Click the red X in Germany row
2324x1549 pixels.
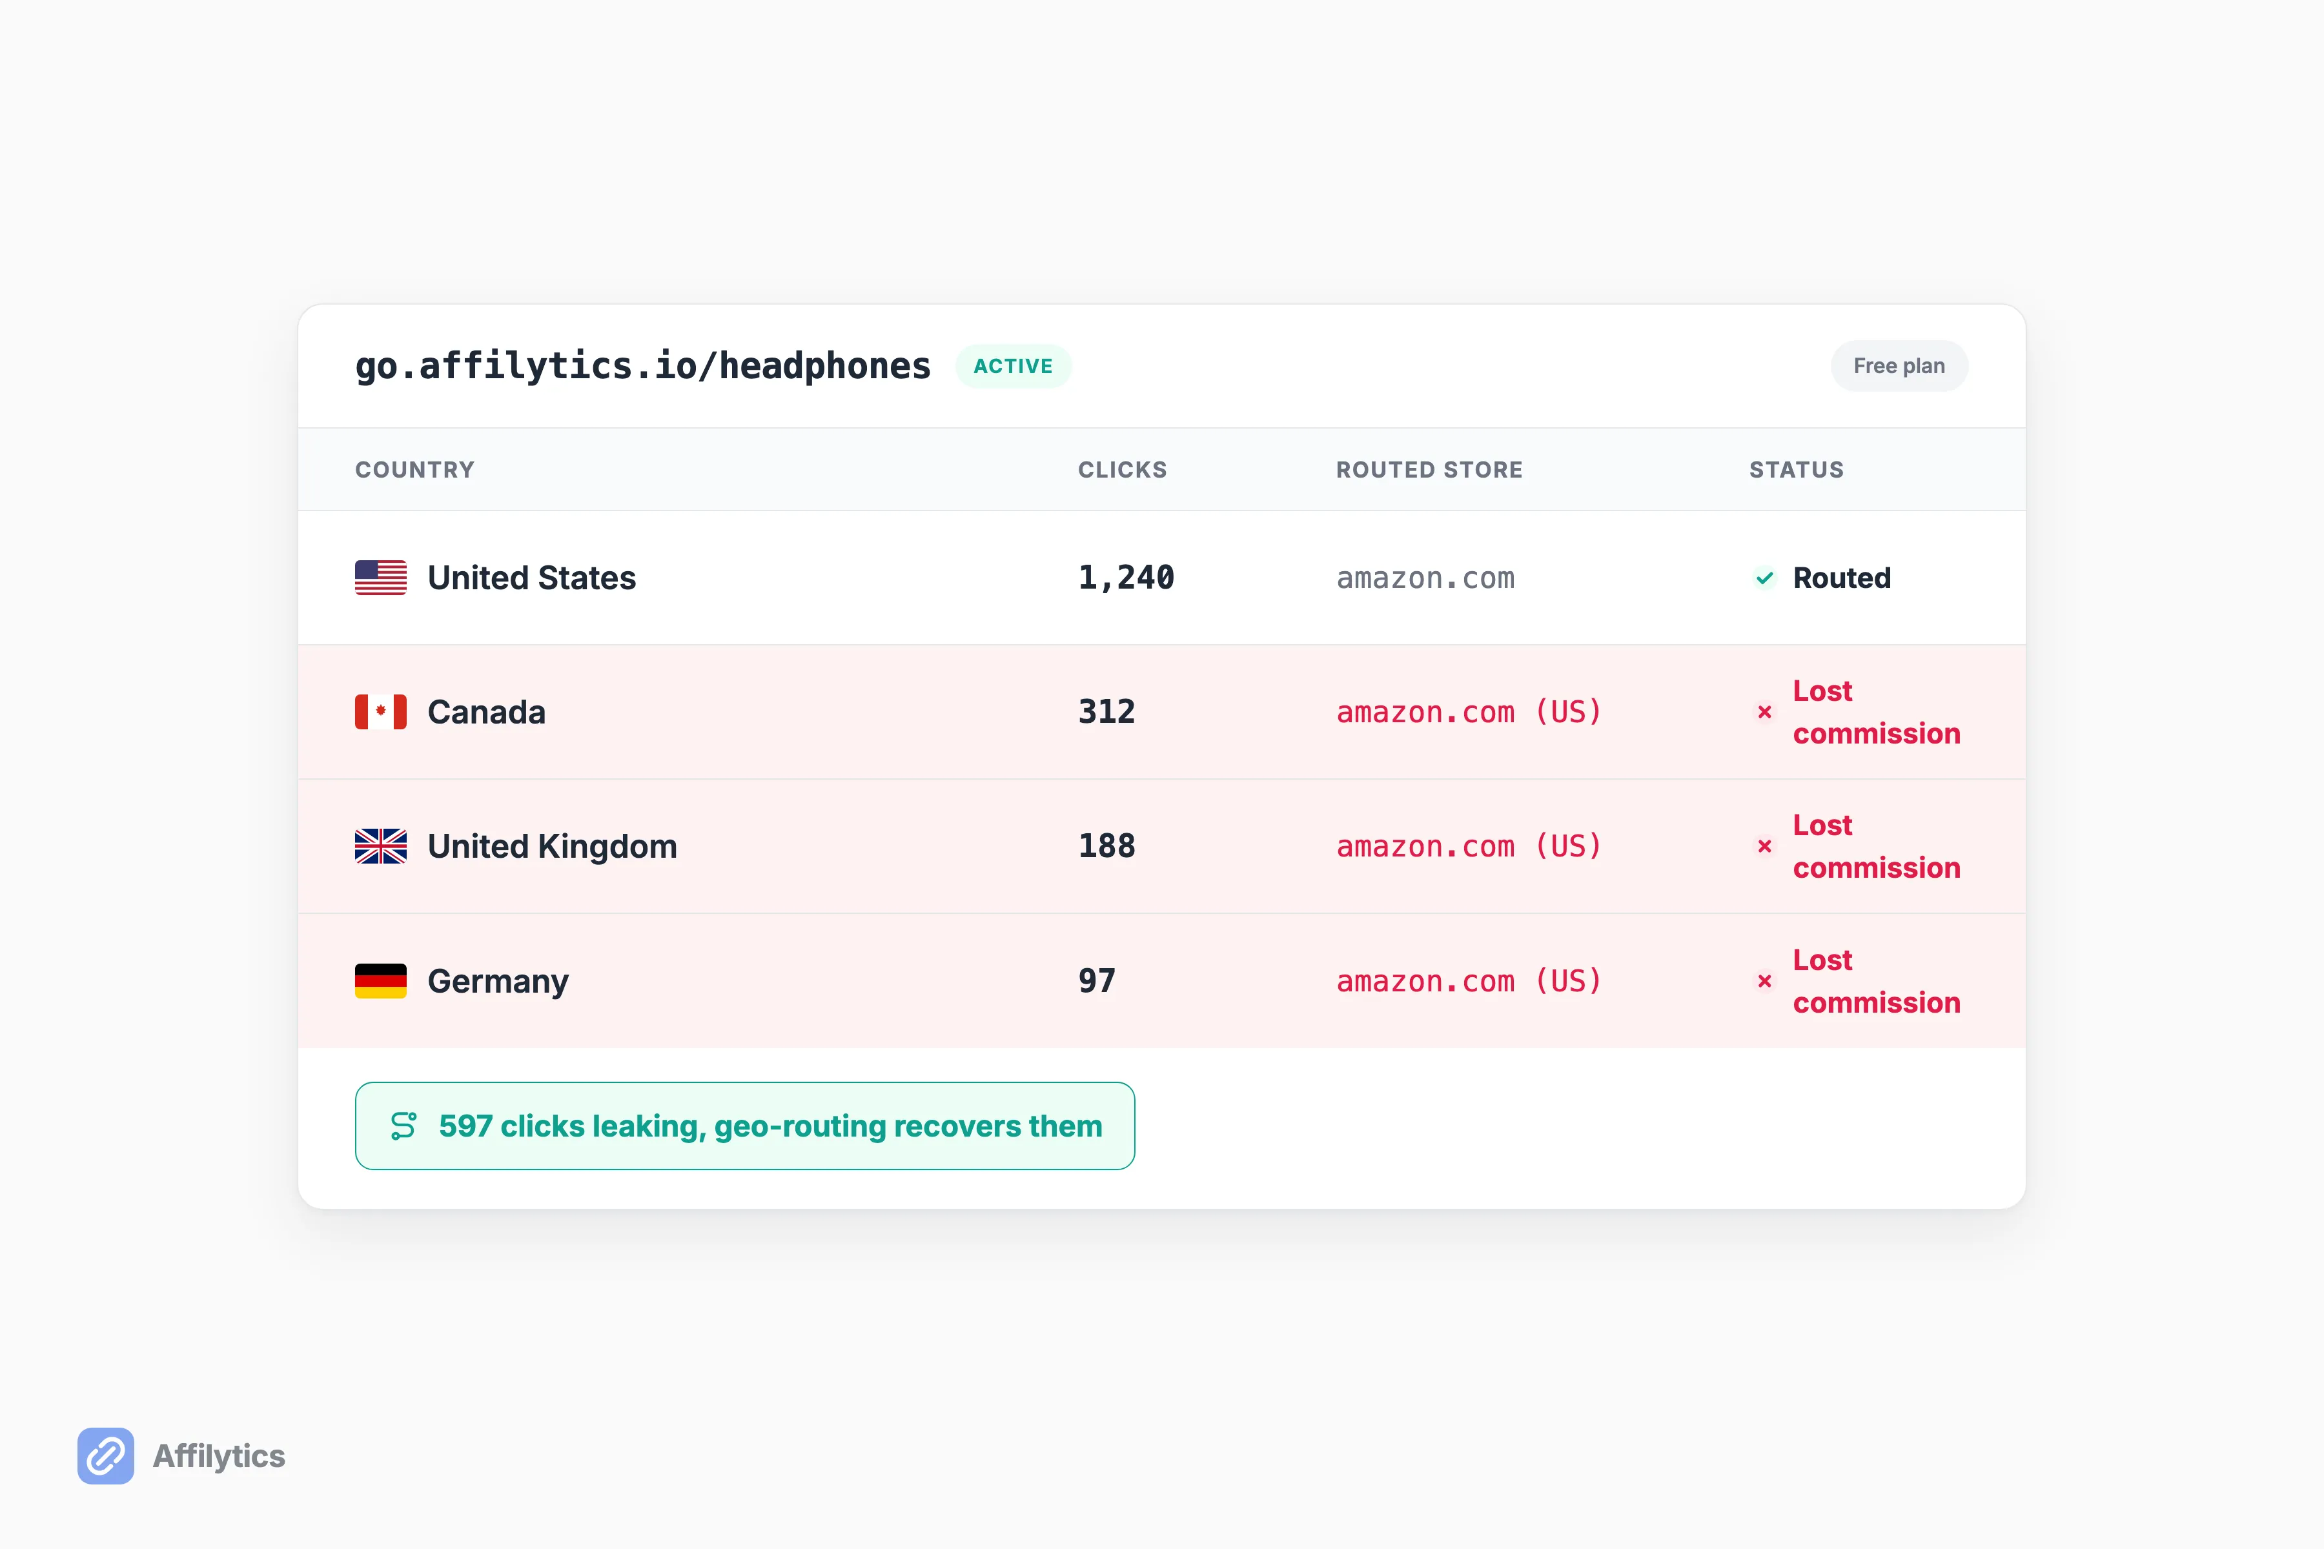tap(1765, 981)
